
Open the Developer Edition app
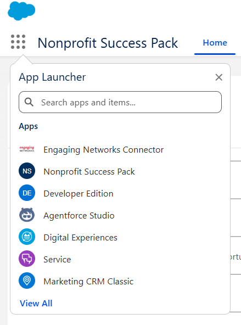[x=79, y=194]
